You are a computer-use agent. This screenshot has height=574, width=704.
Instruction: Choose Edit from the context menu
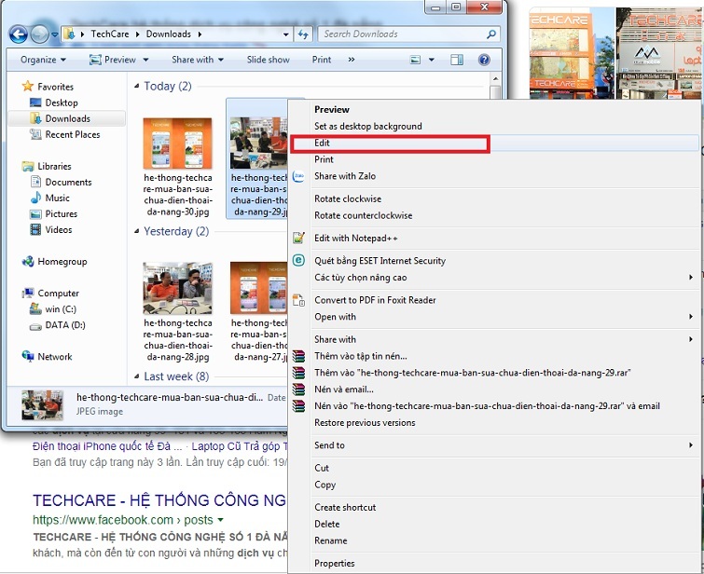point(323,143)
